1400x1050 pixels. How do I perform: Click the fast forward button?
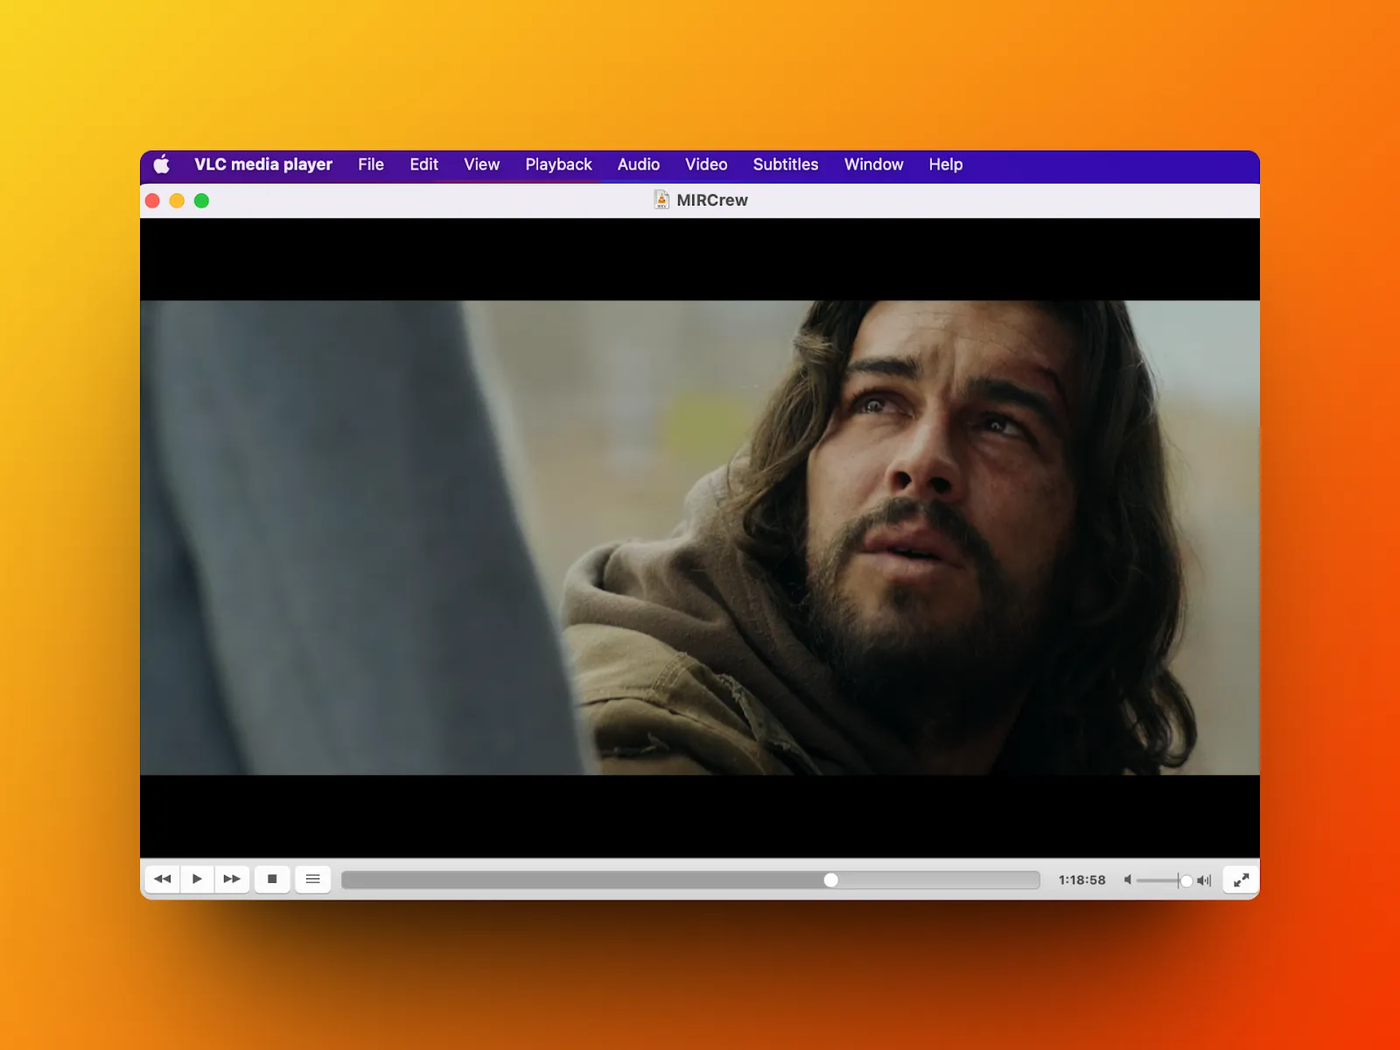pos(232,879)
